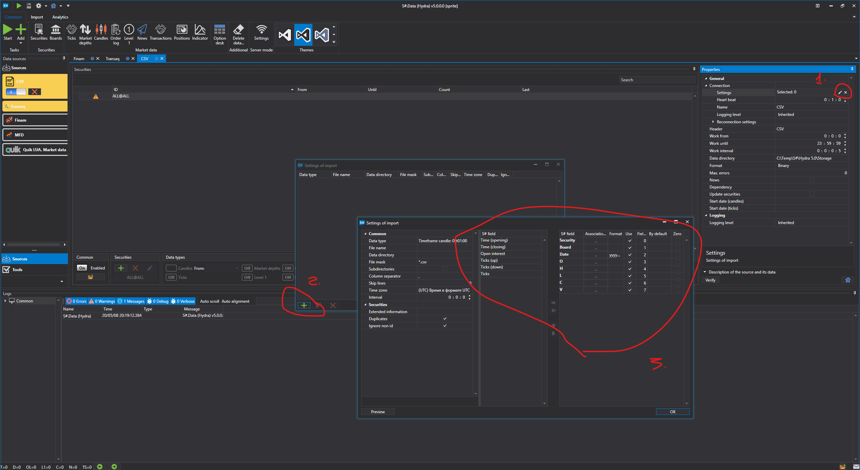Select the Sources navigation item
The width and height of the screenshot is (860, 470).
click(35, 259)
